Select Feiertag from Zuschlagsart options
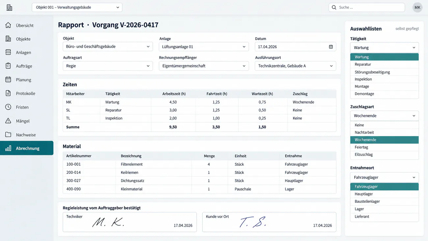 pyautogui.click(x=385, y=147)
